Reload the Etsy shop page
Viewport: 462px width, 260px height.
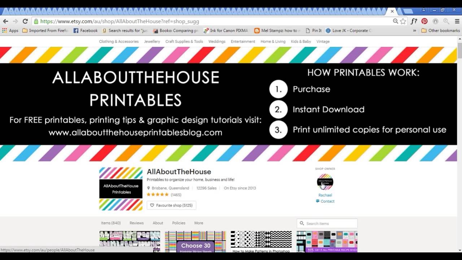(x=25, y=21)
